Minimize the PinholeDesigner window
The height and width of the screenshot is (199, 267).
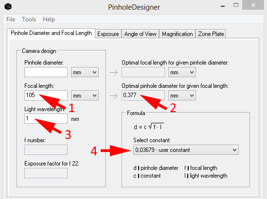click(x=223, y=6)
